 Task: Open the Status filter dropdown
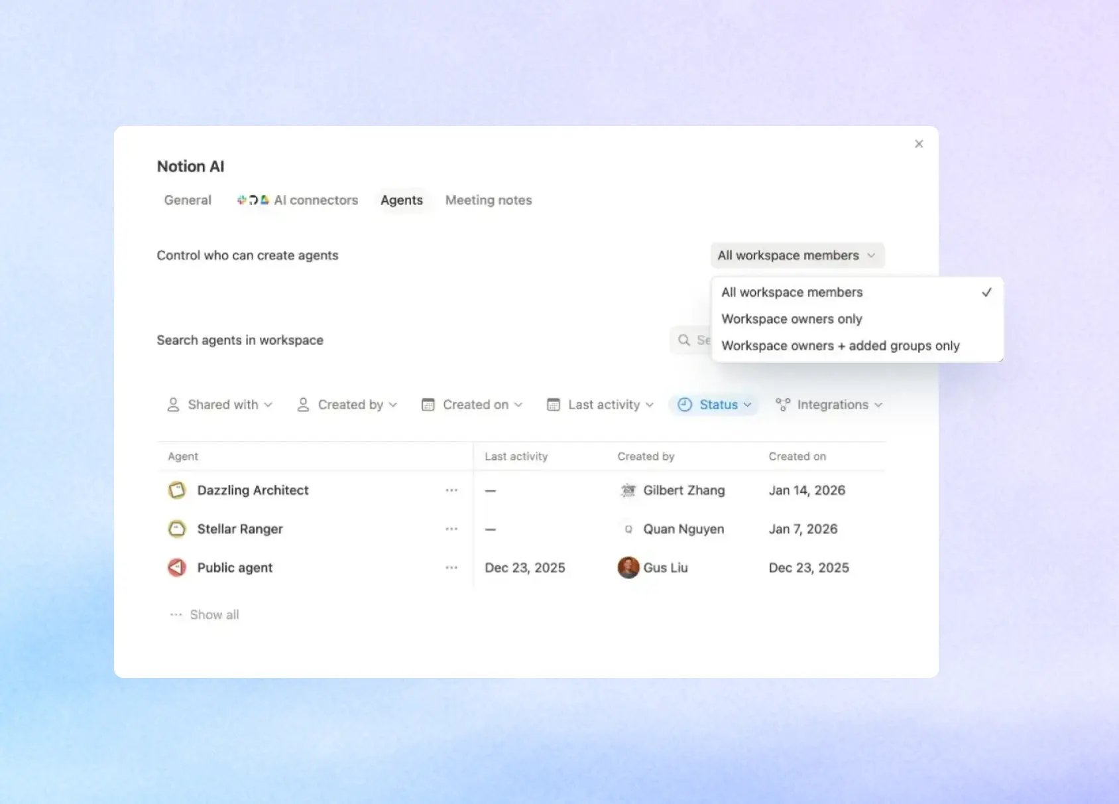click(714, 405)
